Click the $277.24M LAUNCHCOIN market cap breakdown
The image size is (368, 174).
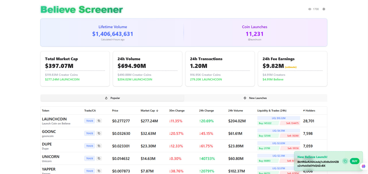62,79
